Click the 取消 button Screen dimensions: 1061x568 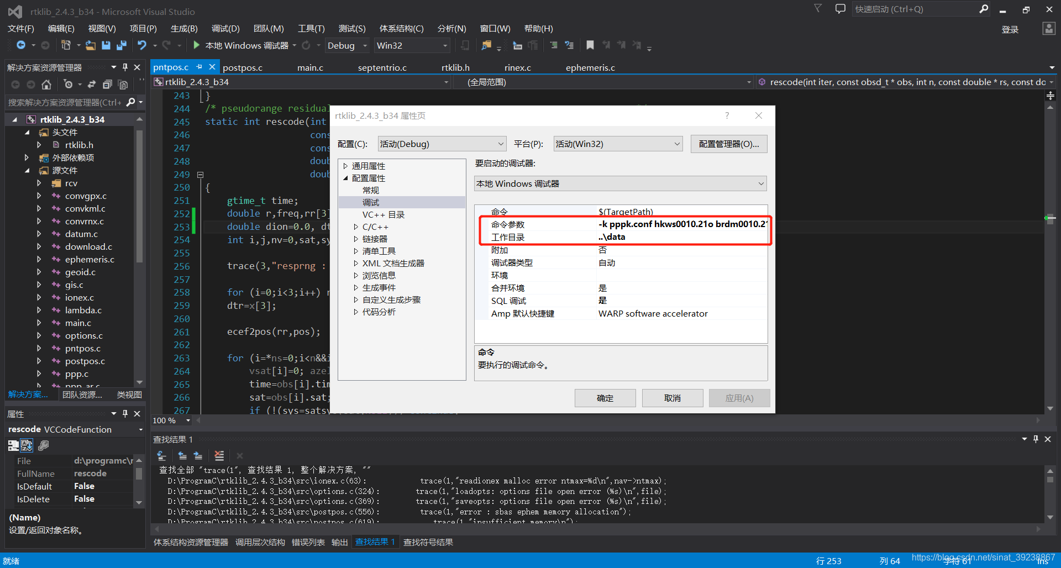click(673, 398)
